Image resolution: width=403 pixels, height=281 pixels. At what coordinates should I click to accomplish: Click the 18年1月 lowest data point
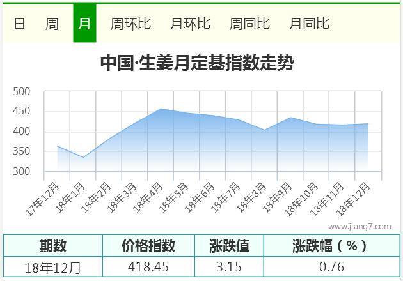[83, 158]
